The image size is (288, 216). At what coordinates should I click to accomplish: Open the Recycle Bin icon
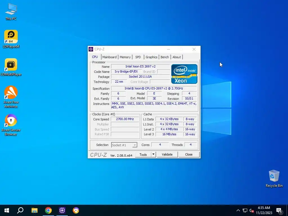click(x=274, y=179)
